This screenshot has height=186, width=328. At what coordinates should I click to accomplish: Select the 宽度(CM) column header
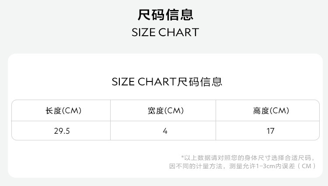pos(165,111)
